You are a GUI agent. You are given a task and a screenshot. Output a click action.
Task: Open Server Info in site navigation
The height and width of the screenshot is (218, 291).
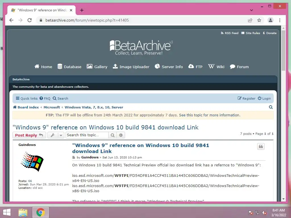pyautogui.click(x=169, y=67)
